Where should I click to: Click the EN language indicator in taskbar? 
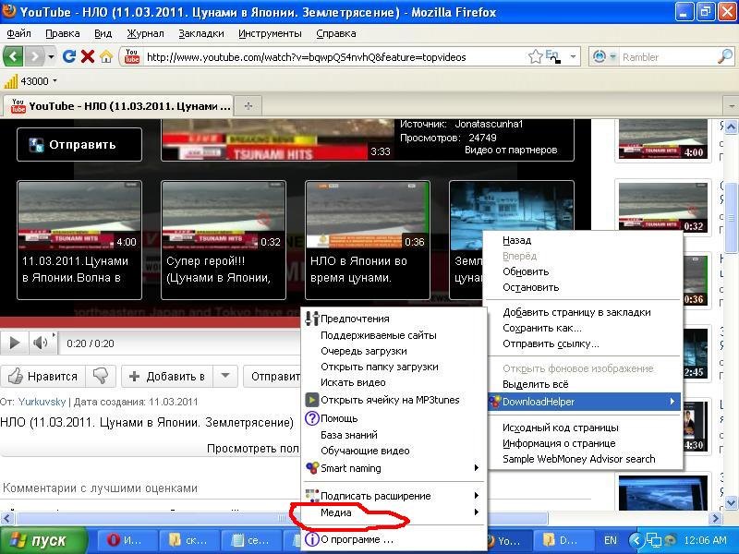611,540
